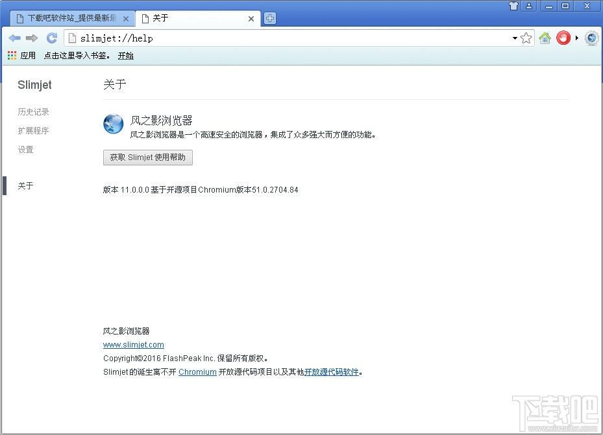Open the apps grid shortcut
603x435 pixels.
pos(12,56)
